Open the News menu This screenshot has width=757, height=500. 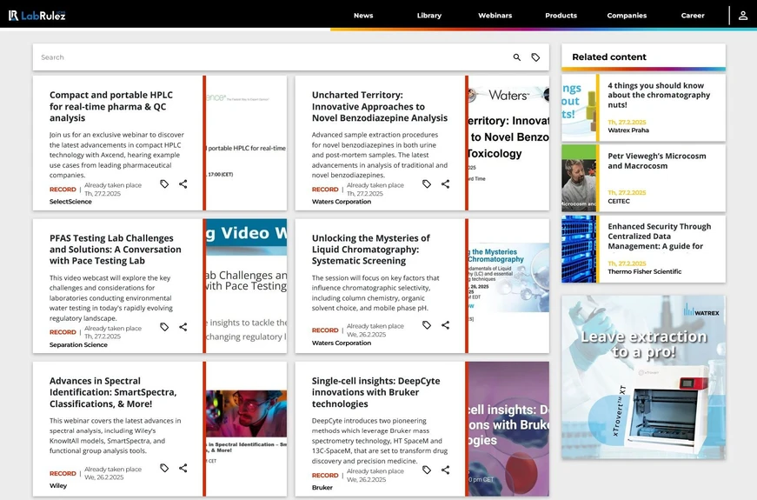point(363,16)
